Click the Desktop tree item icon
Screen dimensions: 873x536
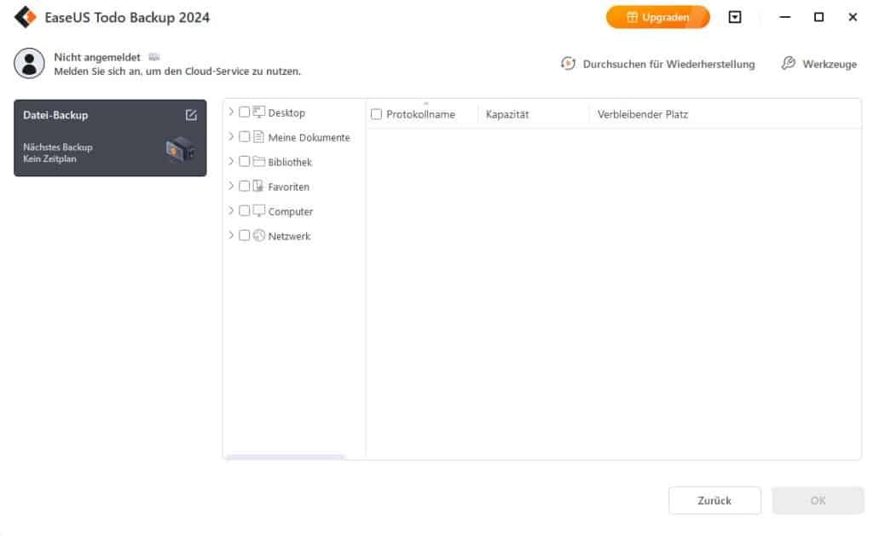(x=258, y=112)
